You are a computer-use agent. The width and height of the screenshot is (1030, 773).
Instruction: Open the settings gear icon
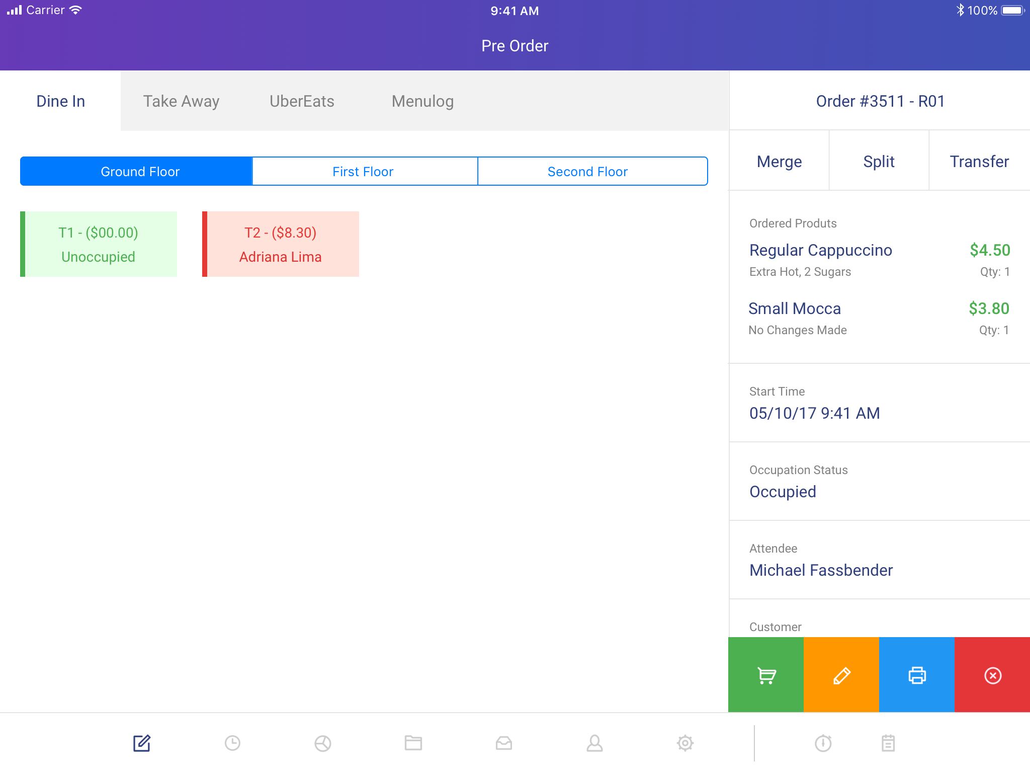coord(685,743)
